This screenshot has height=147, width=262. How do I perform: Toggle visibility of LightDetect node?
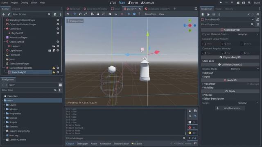(58, 50)
